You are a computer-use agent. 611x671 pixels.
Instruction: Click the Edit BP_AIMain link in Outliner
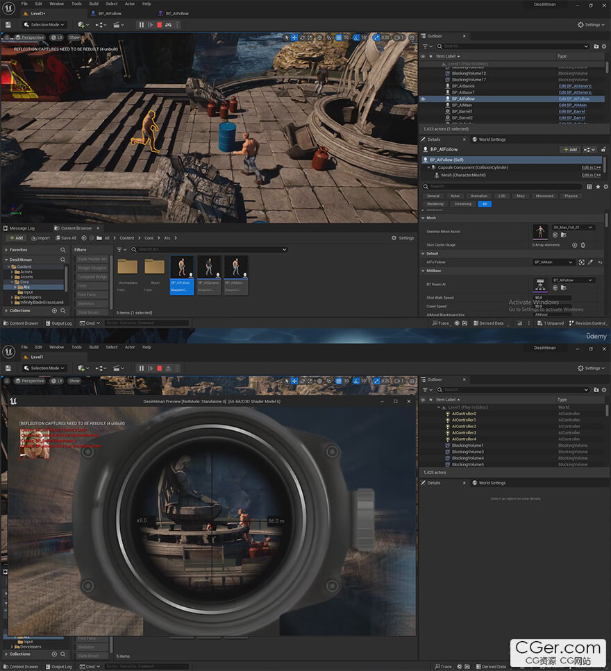coord(572,105)
